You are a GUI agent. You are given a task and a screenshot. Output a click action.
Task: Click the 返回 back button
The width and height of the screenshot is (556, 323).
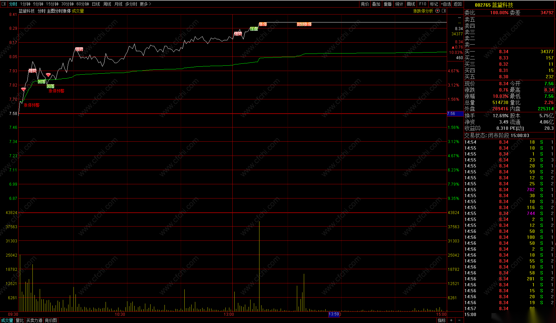click(458, 4)
